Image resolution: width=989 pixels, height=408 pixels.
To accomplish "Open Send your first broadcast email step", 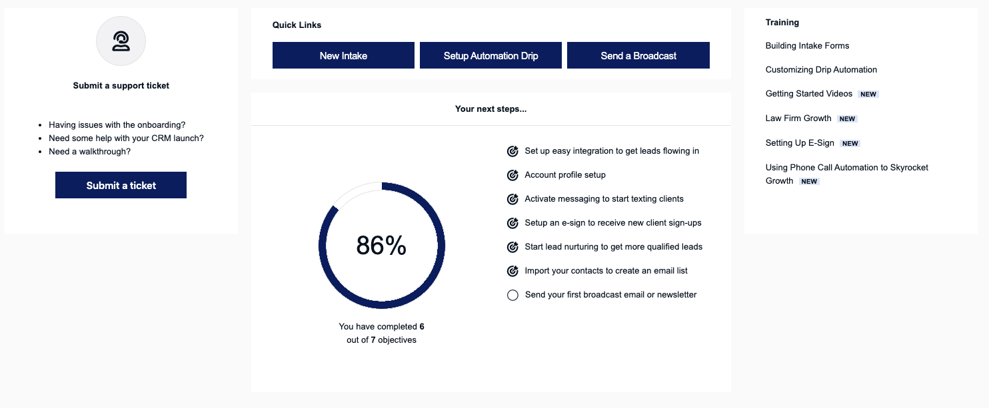I will click(610, 295).
